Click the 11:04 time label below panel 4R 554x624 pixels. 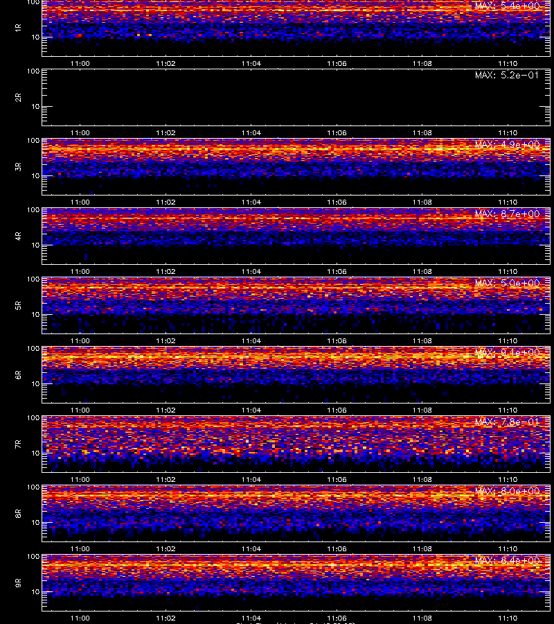[x=251, y=271]
